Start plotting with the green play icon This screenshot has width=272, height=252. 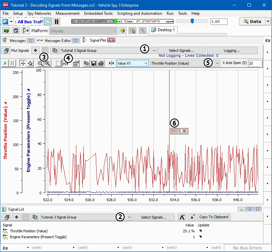click(x=5, y=63)
